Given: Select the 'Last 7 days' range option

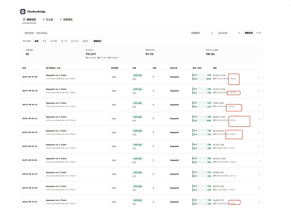Looking at the screenshot, I should [64, 41].
